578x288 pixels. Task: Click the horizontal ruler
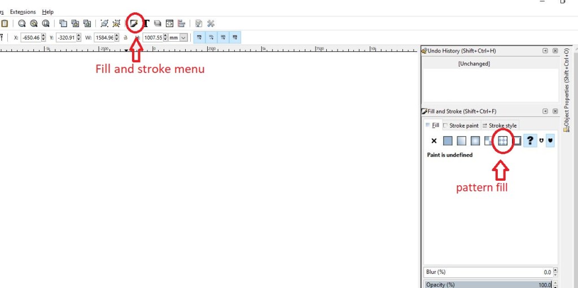210,49
